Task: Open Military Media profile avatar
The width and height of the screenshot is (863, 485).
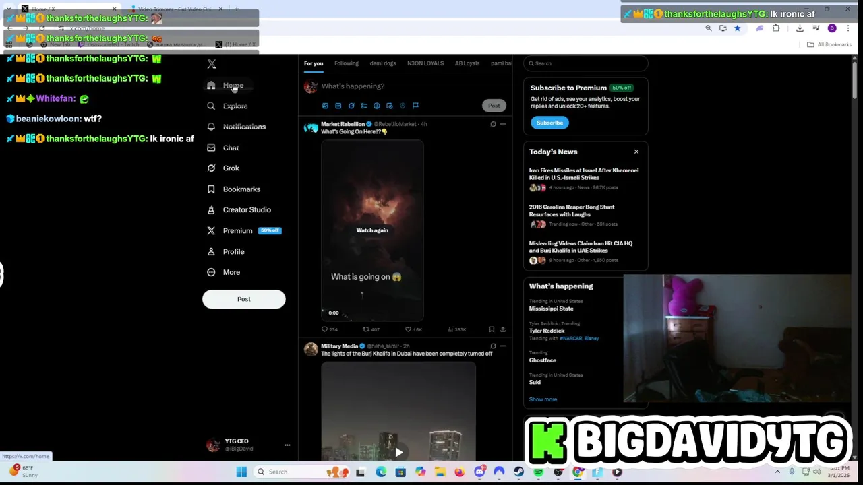Action: 311,350
